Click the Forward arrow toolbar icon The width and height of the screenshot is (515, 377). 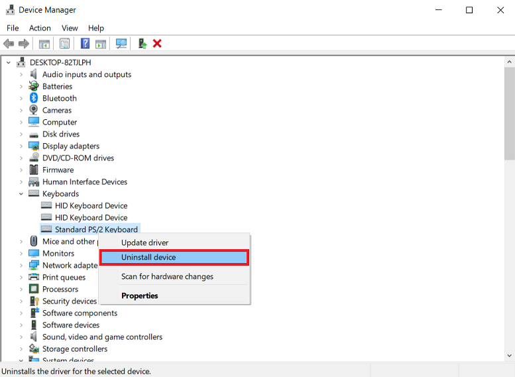24,43
